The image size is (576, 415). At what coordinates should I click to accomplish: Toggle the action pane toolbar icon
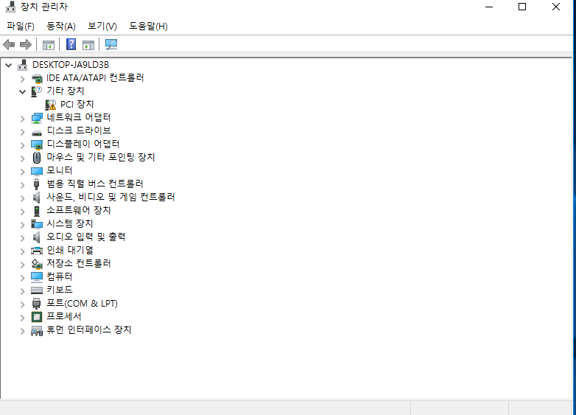tap(88, 45)
